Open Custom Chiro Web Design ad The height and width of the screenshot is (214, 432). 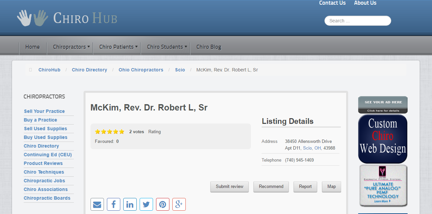pyautogui.click(x=383, y=139)
